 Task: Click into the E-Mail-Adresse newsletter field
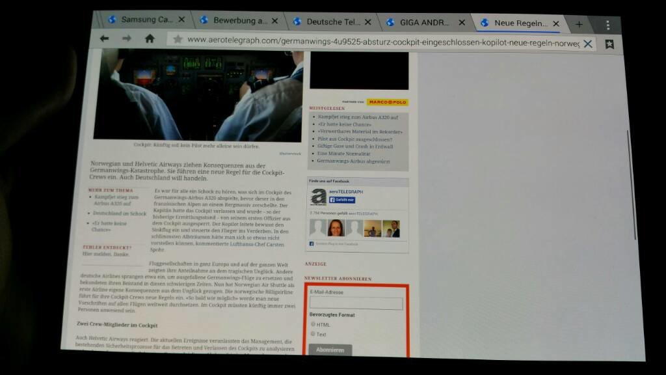[356, 303]
